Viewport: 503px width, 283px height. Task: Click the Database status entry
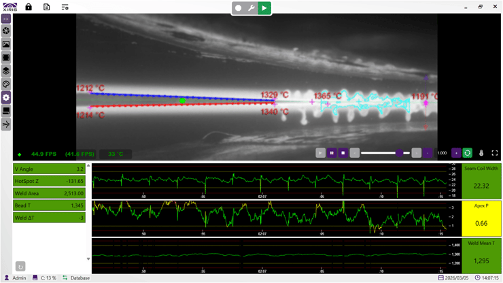point(76,278)
